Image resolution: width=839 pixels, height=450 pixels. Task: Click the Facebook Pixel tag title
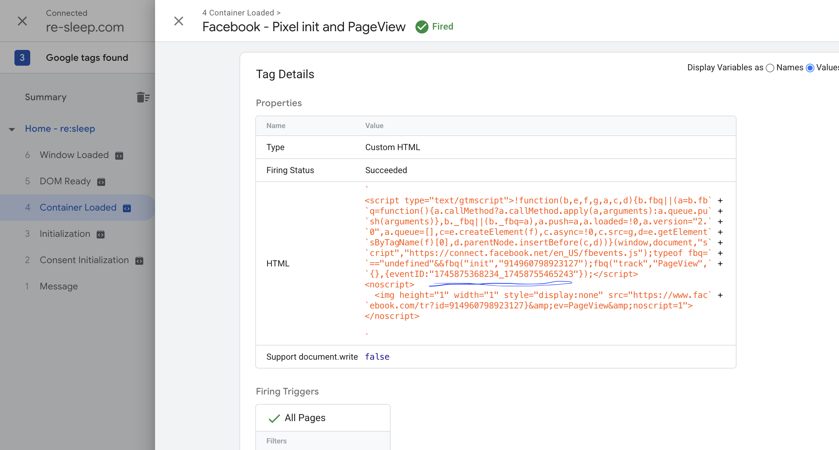point(304,27)
